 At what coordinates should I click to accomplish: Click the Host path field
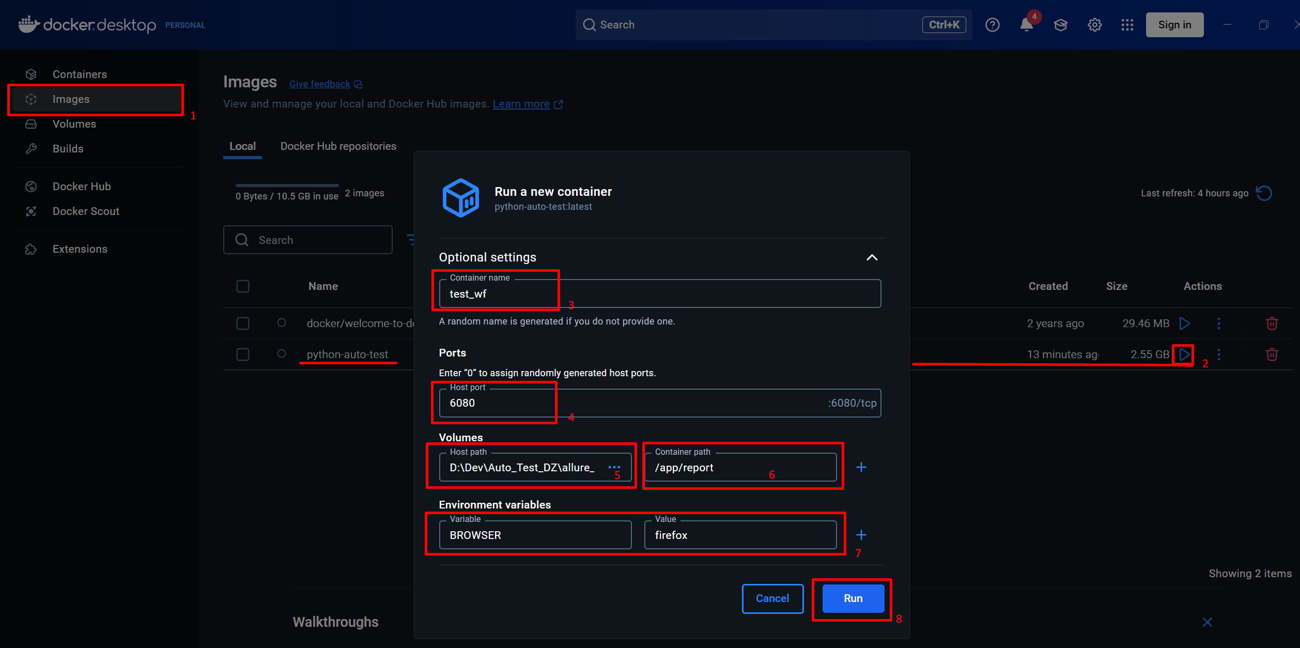535,467
